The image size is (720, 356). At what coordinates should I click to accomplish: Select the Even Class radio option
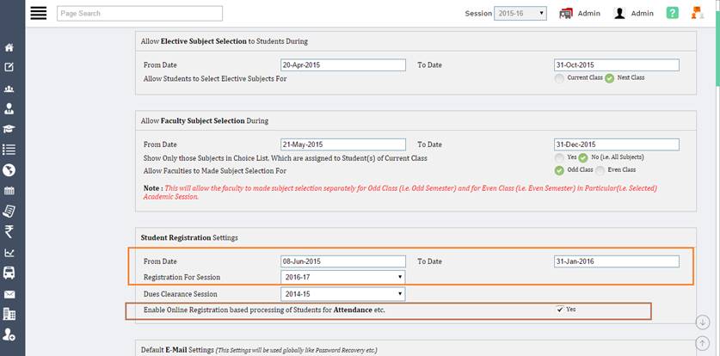[600, 170]
